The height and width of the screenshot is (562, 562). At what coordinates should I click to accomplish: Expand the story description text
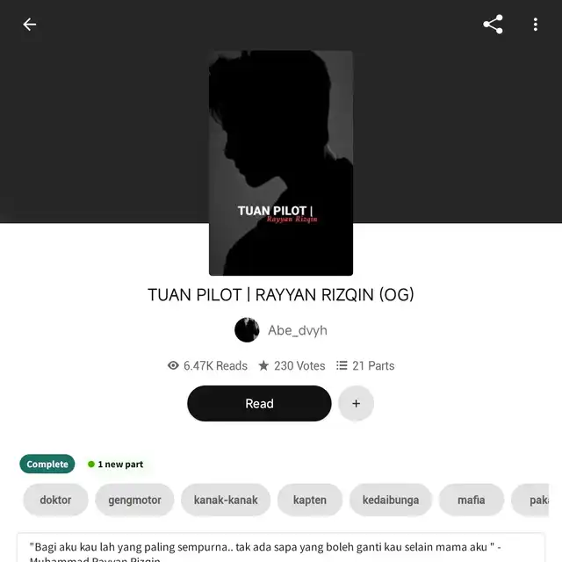281,549
